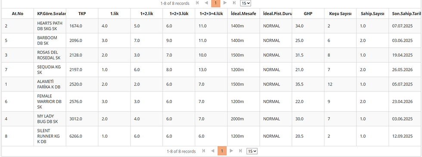
Task: Sort by İdeal.Mesafe column header
Action: [x=244, y=14]
